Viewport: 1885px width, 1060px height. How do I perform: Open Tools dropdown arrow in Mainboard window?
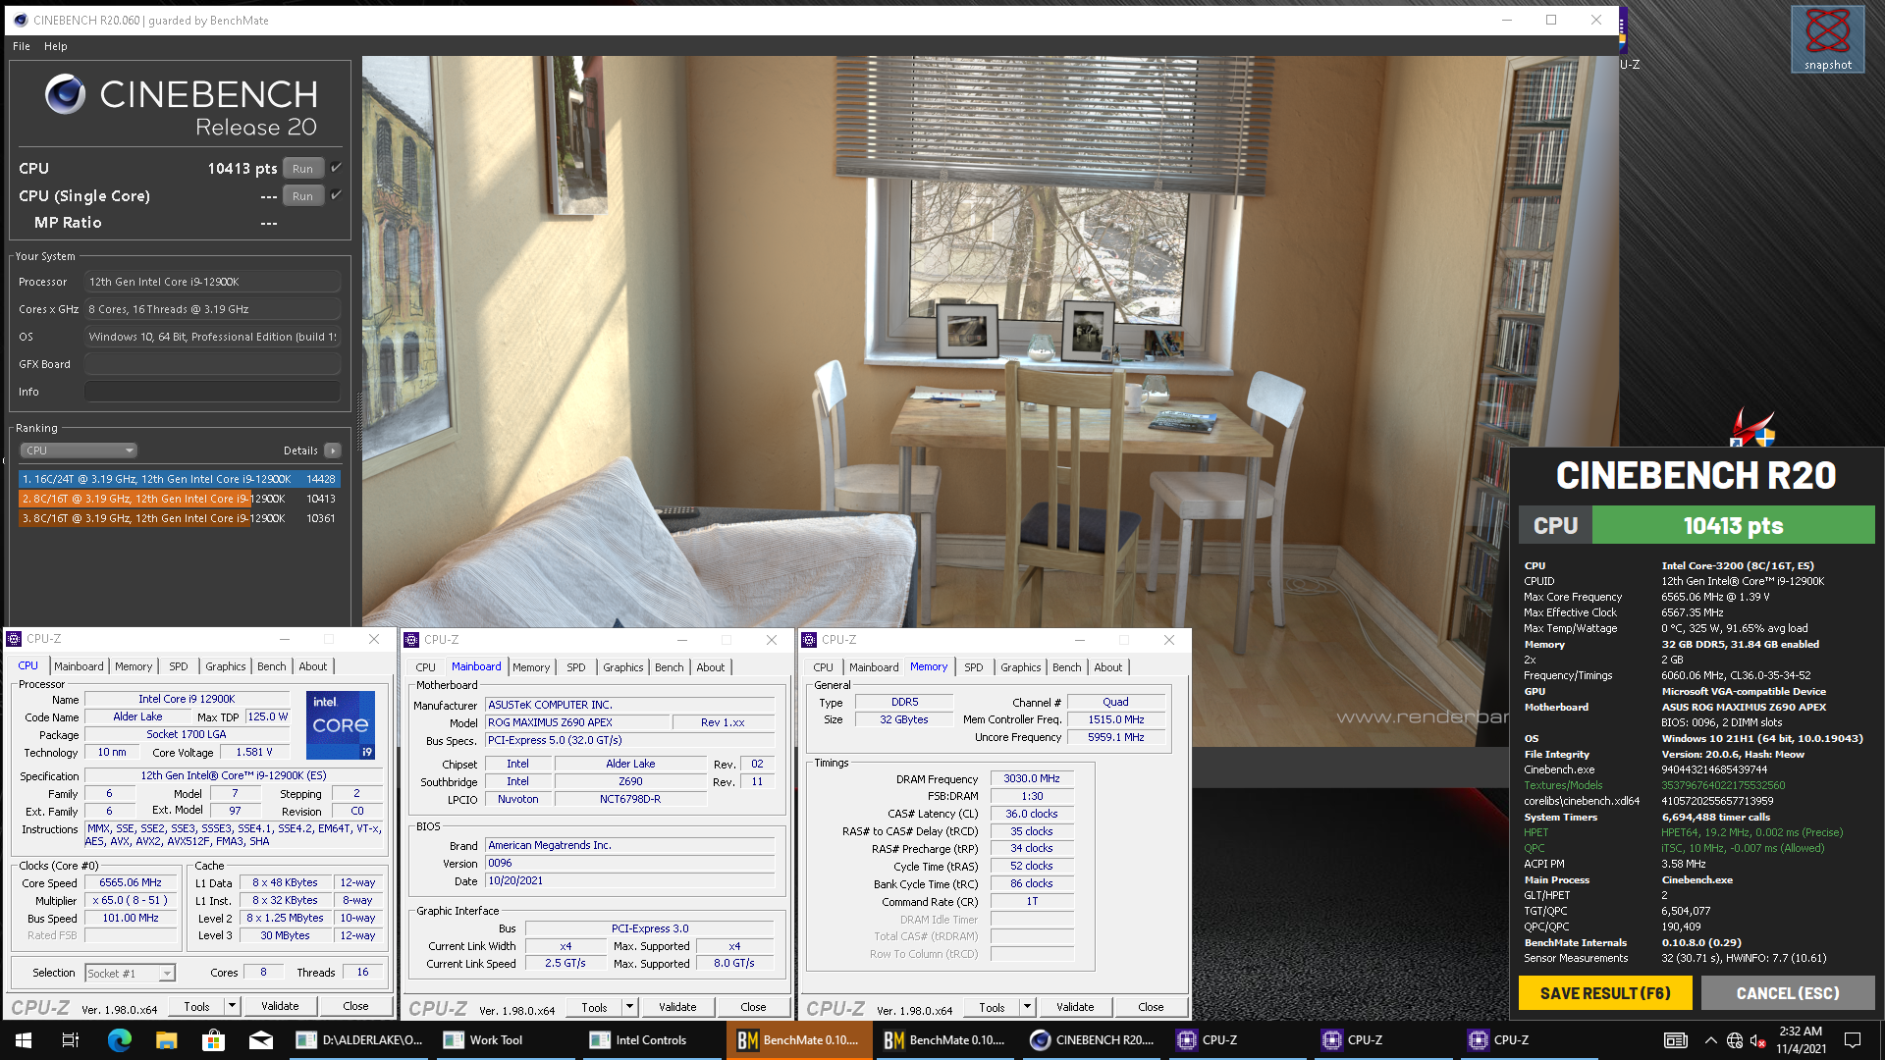(x=629, y=1007)
